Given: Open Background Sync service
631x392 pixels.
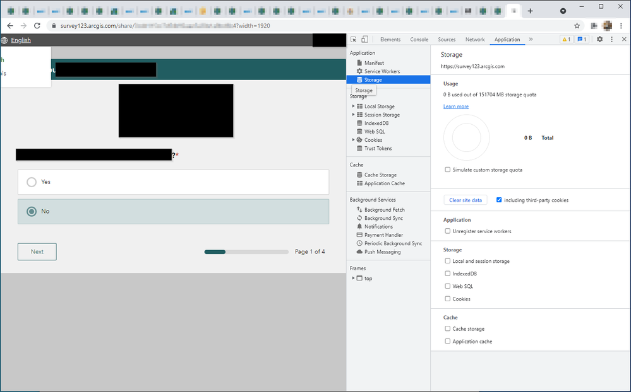Looking at the screenshot, I should tap(383, 219).
